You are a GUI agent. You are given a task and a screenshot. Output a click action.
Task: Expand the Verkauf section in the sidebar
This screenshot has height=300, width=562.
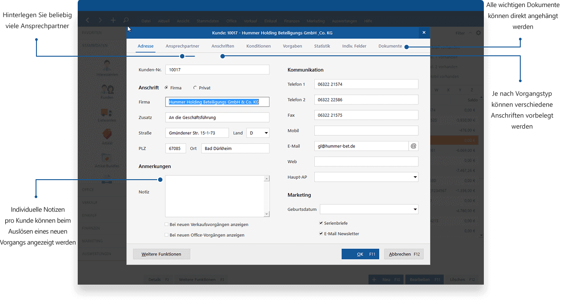click(x=90, y=202)
